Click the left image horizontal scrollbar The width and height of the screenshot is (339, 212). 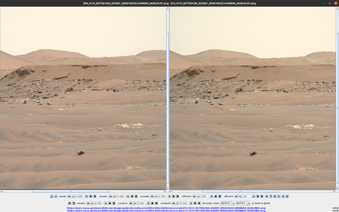click(x=82, y=191)
